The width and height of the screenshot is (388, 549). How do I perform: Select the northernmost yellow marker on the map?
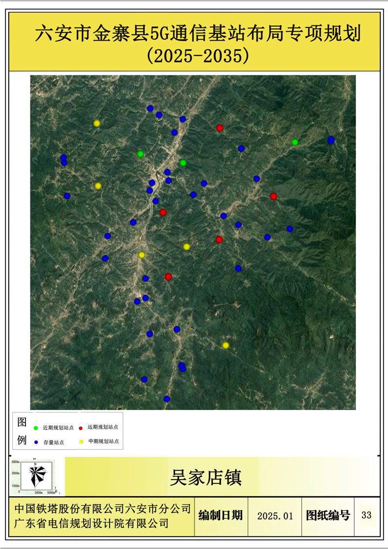point(97,123)
